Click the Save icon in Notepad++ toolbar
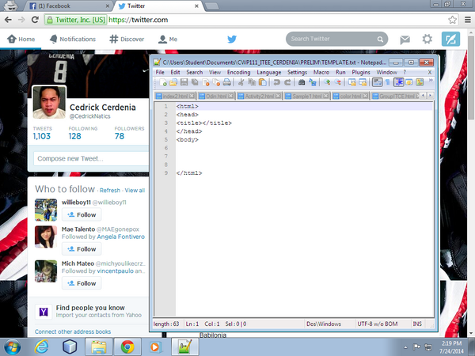The height and width of the screenshot is (356, 475). click(x=184, y=82)
